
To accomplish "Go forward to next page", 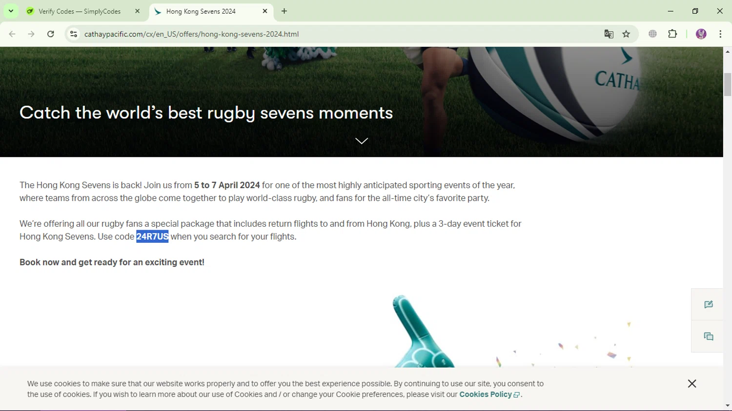I will coord(31,34).
